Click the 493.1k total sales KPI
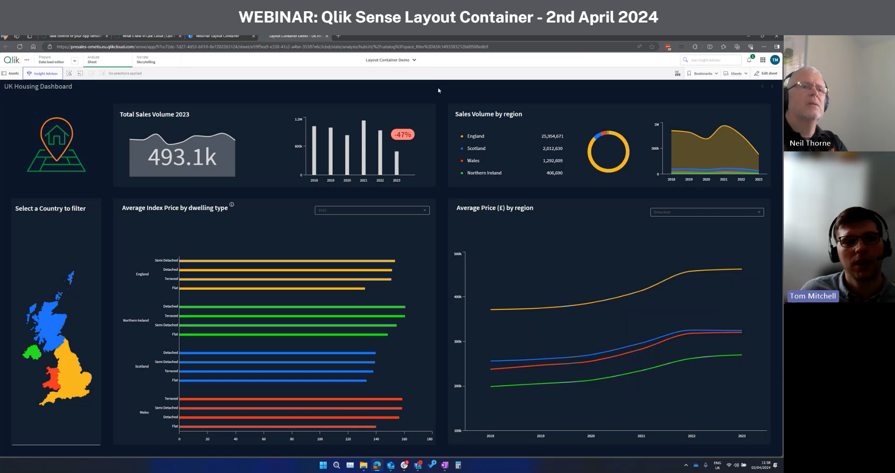Viewport: 895px width, 473px height. pyautogui.click(x=182, y=157)
